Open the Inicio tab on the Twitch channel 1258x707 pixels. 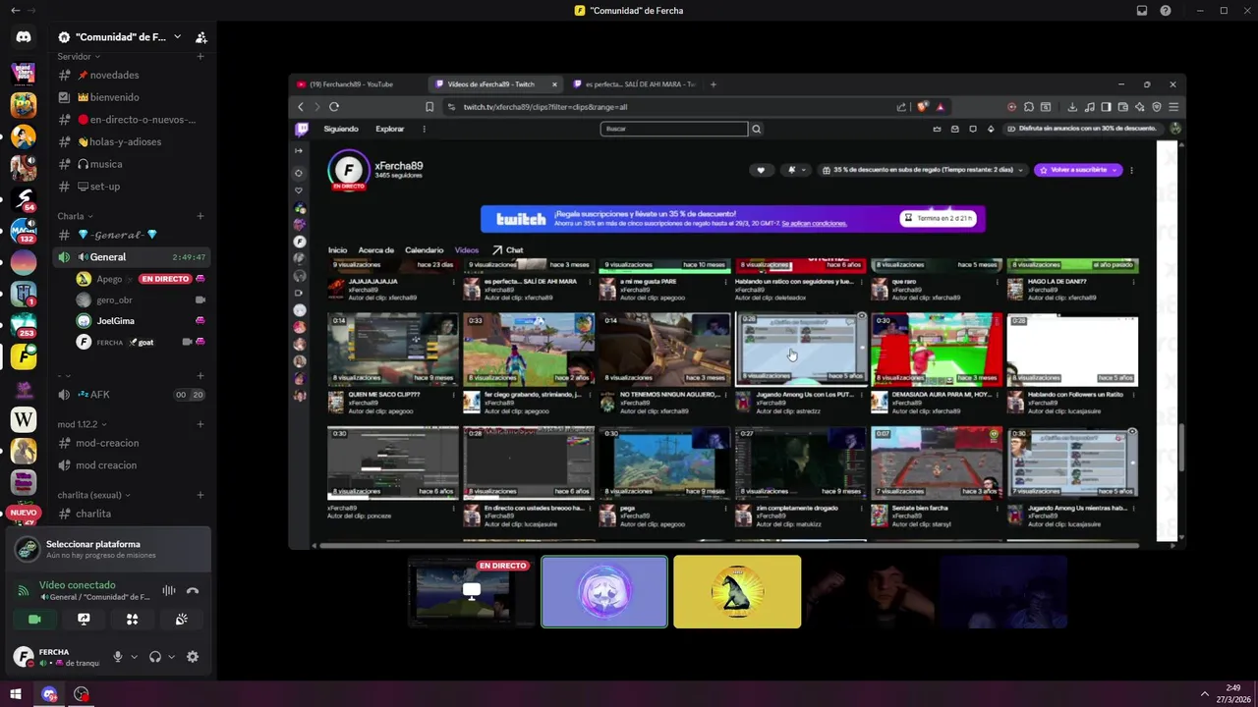click(x=337, y=250)
